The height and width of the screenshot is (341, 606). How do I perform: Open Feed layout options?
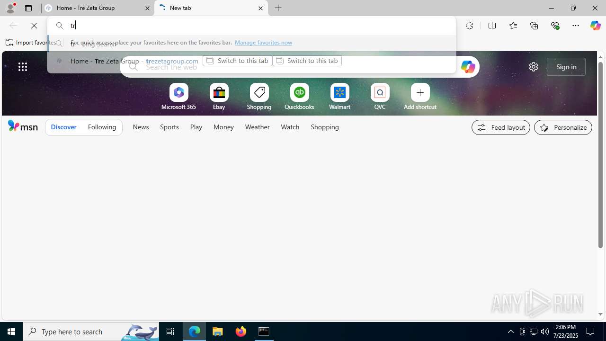pyautogui.click(x=501, y=127)
